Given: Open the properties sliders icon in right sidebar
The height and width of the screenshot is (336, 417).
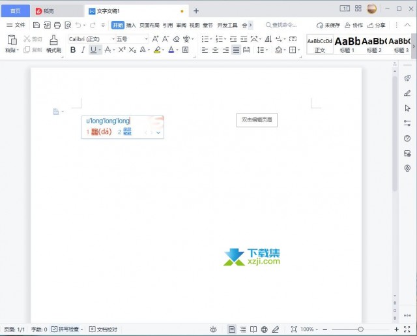Looking at the screenshot, I should (x=407, y=123).
